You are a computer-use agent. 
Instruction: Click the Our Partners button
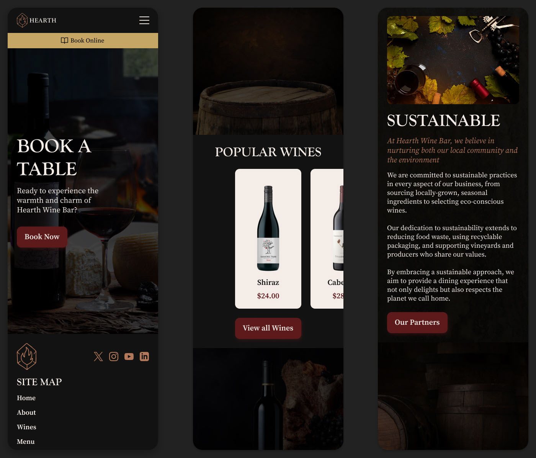pyautogui.click(x=417, y=322)
